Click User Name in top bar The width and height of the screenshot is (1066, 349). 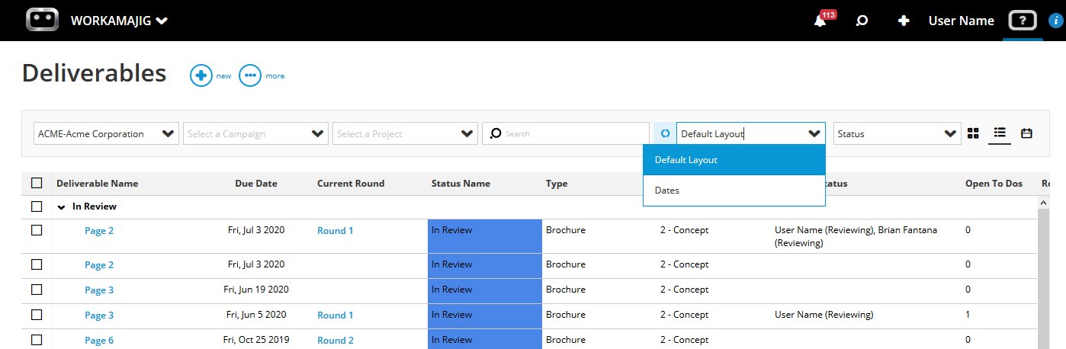tap(961, 21)
